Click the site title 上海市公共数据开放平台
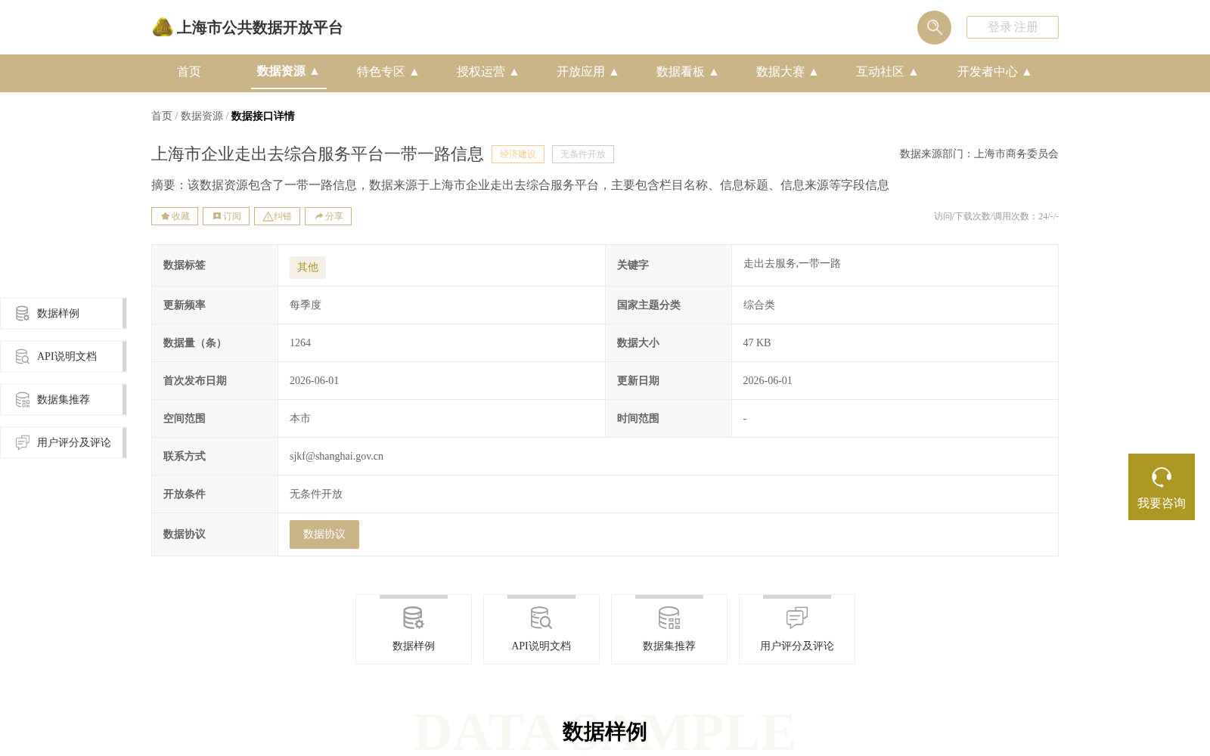 click(259, 28)
